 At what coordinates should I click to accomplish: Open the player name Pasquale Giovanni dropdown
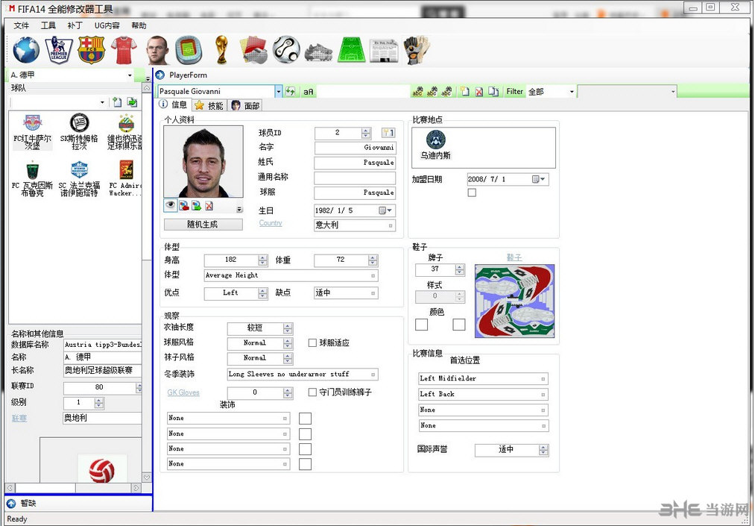click(278, 91)
